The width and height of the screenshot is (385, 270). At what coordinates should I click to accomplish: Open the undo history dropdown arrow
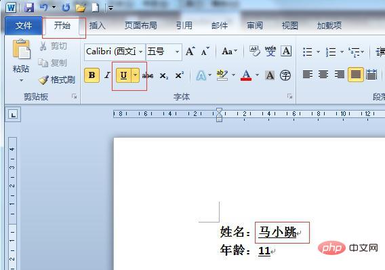[x=54, y=7]
